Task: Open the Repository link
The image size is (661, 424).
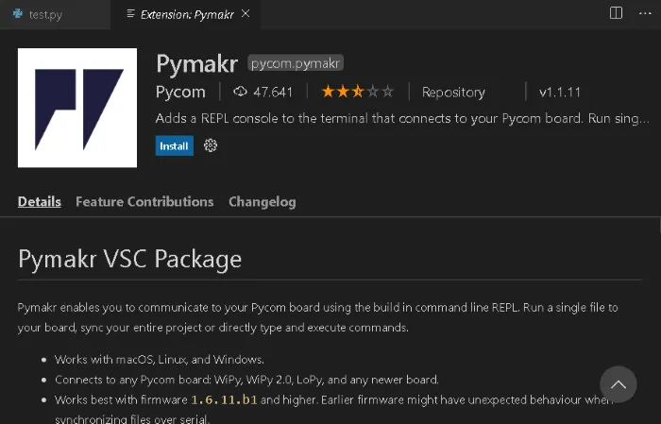Action: [x=453, y=93]
